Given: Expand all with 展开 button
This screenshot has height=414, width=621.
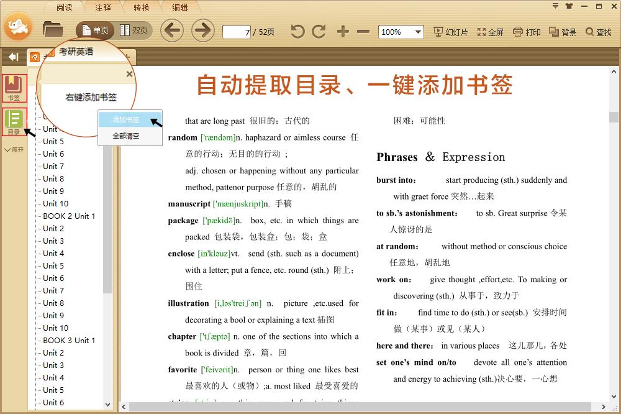Looking at the screenshot, I should [x=14, y=150].
